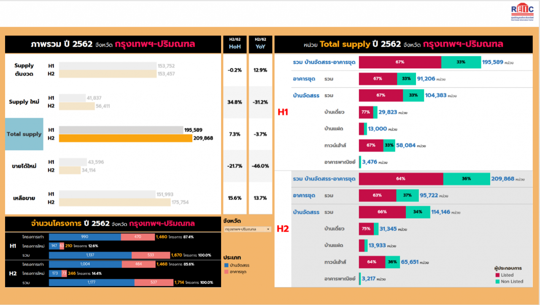Select the blue บ้านจัดสรร legend swatch
Screen dimensions: 540x305
pyautogui.click(x=226, y=265)
